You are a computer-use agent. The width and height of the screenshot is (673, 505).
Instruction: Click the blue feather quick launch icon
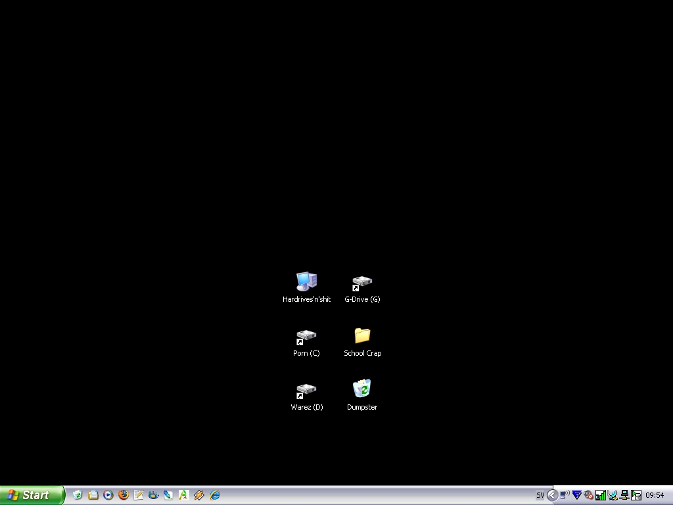pyautogui.click(x=168, y=495)
